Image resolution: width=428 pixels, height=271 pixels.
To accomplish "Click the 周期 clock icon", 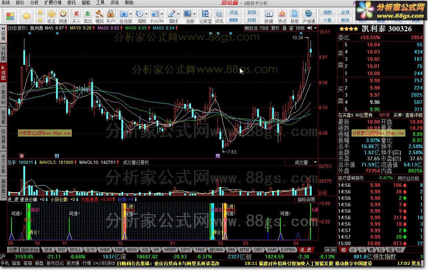I will [x=139, y=13].
